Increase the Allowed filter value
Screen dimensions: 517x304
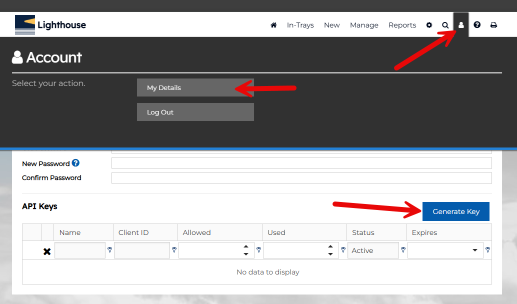pyautogui.click(x=246, y=247)
